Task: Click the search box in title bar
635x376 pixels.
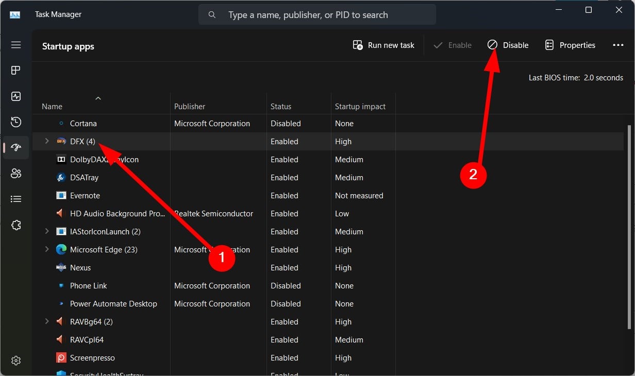Action: [x=317, y=15]
